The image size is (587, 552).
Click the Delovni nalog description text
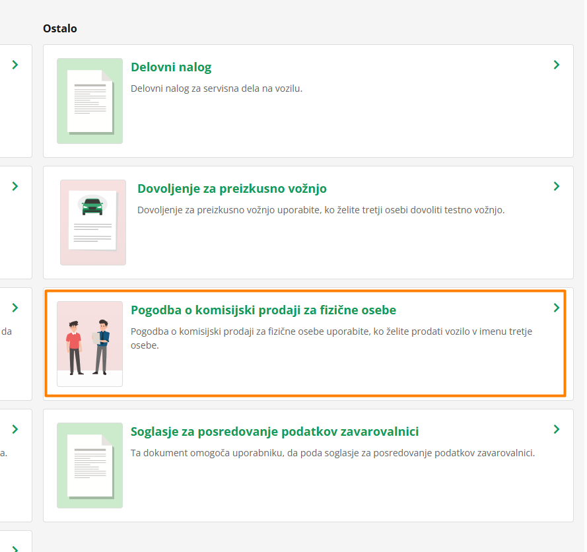(x=217, y=88)
